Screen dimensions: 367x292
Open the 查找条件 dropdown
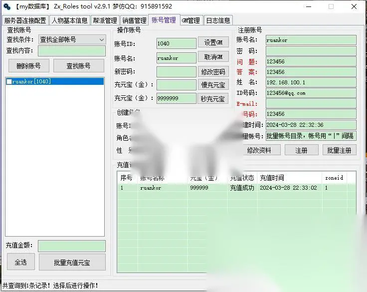coord(72,39)
